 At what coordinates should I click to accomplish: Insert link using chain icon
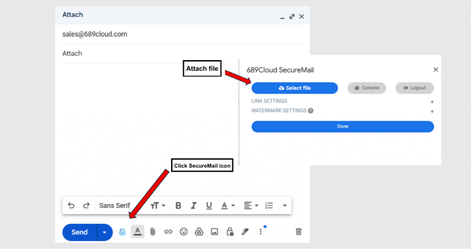(x=168, y=232)
